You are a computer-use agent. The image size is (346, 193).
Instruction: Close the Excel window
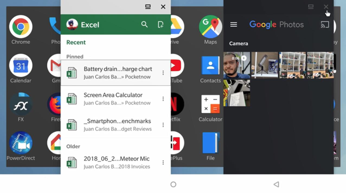pos(163,7)
